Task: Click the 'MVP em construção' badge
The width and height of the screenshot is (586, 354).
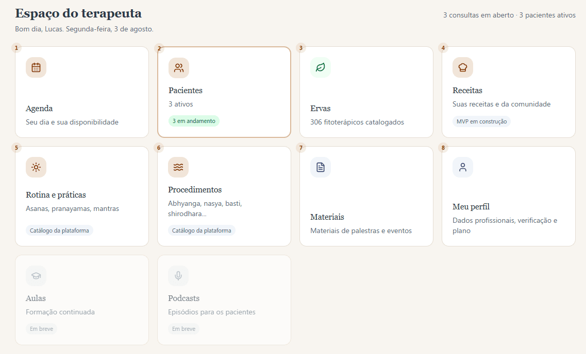Action: point(481,121)
